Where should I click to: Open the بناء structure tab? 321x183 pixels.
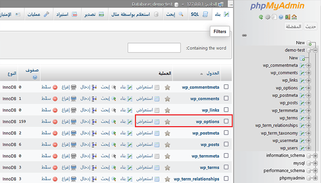(222, 14)
